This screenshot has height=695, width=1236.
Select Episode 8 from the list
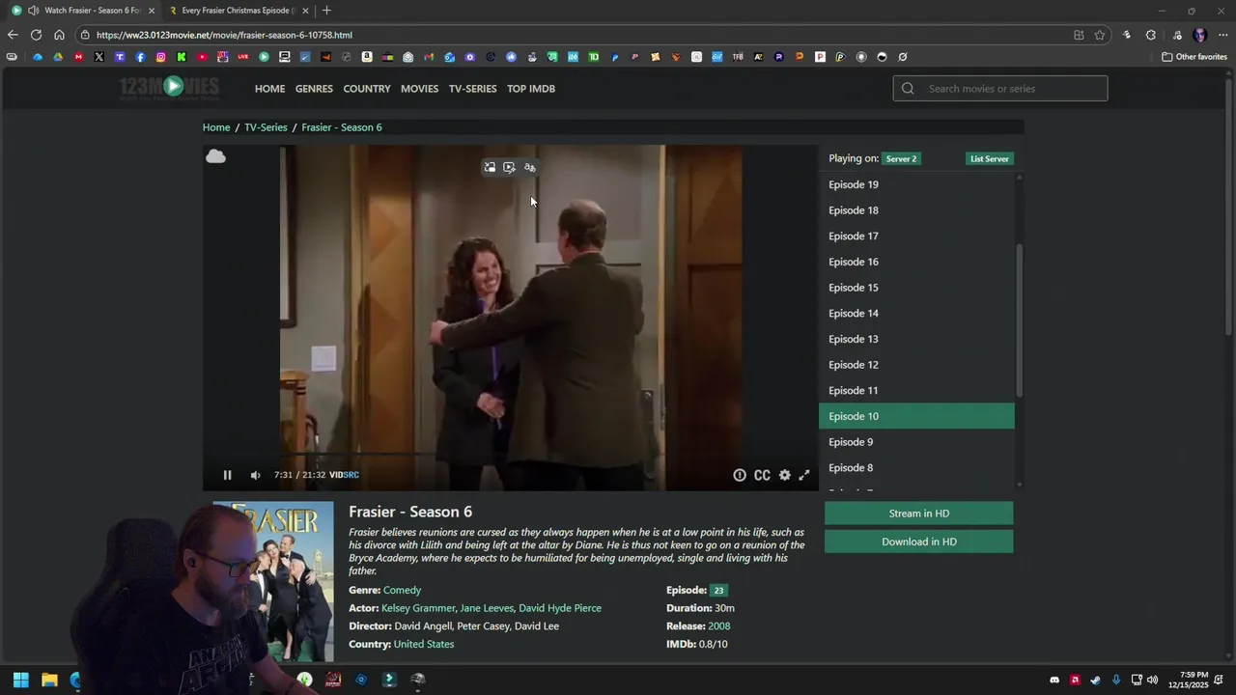(x=916, y=467)
